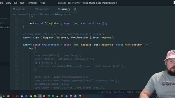Open the Terminal menu
Image resolution: width=175 pixels, height=98 pixels.
32,3
